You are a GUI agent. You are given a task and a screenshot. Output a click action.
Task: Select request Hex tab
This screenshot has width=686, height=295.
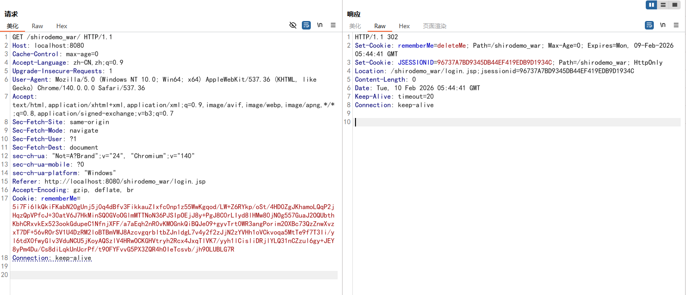[x=62, y=26]
